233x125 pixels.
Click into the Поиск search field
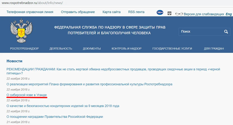201,31
